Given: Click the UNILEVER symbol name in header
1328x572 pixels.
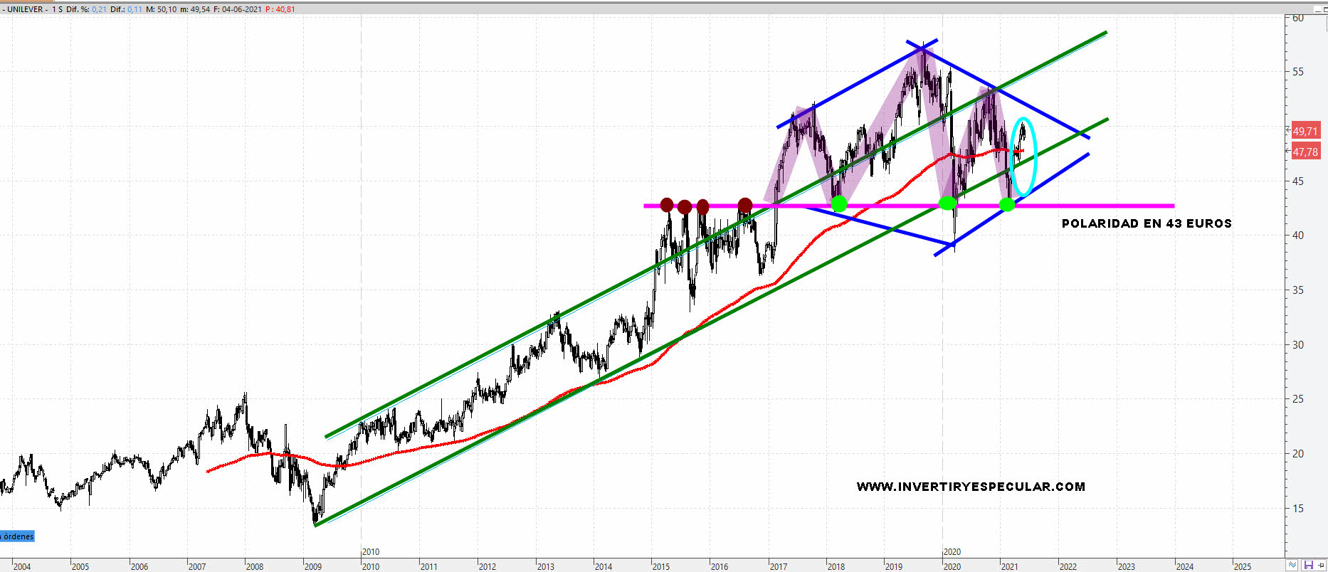Looking at the screenshot, I should (26, 9).
